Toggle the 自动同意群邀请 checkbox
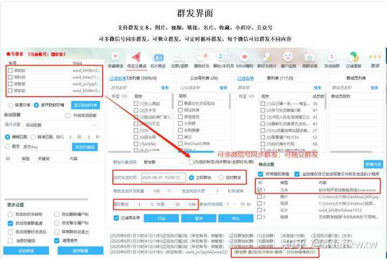 click(10, 223)
